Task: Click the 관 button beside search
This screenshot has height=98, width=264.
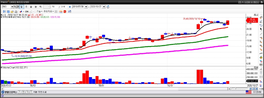Action: pos(17,7)
